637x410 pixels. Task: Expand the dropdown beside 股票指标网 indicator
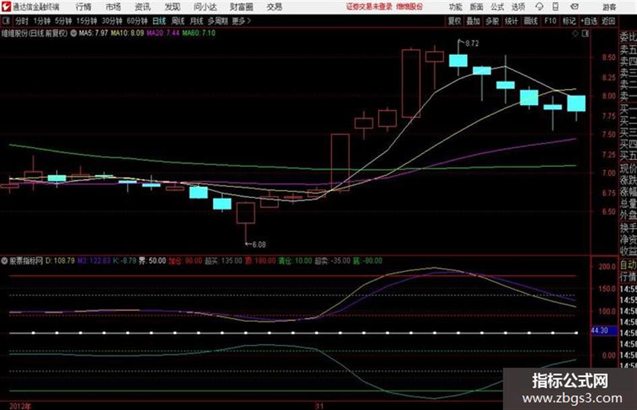(5, 261)
